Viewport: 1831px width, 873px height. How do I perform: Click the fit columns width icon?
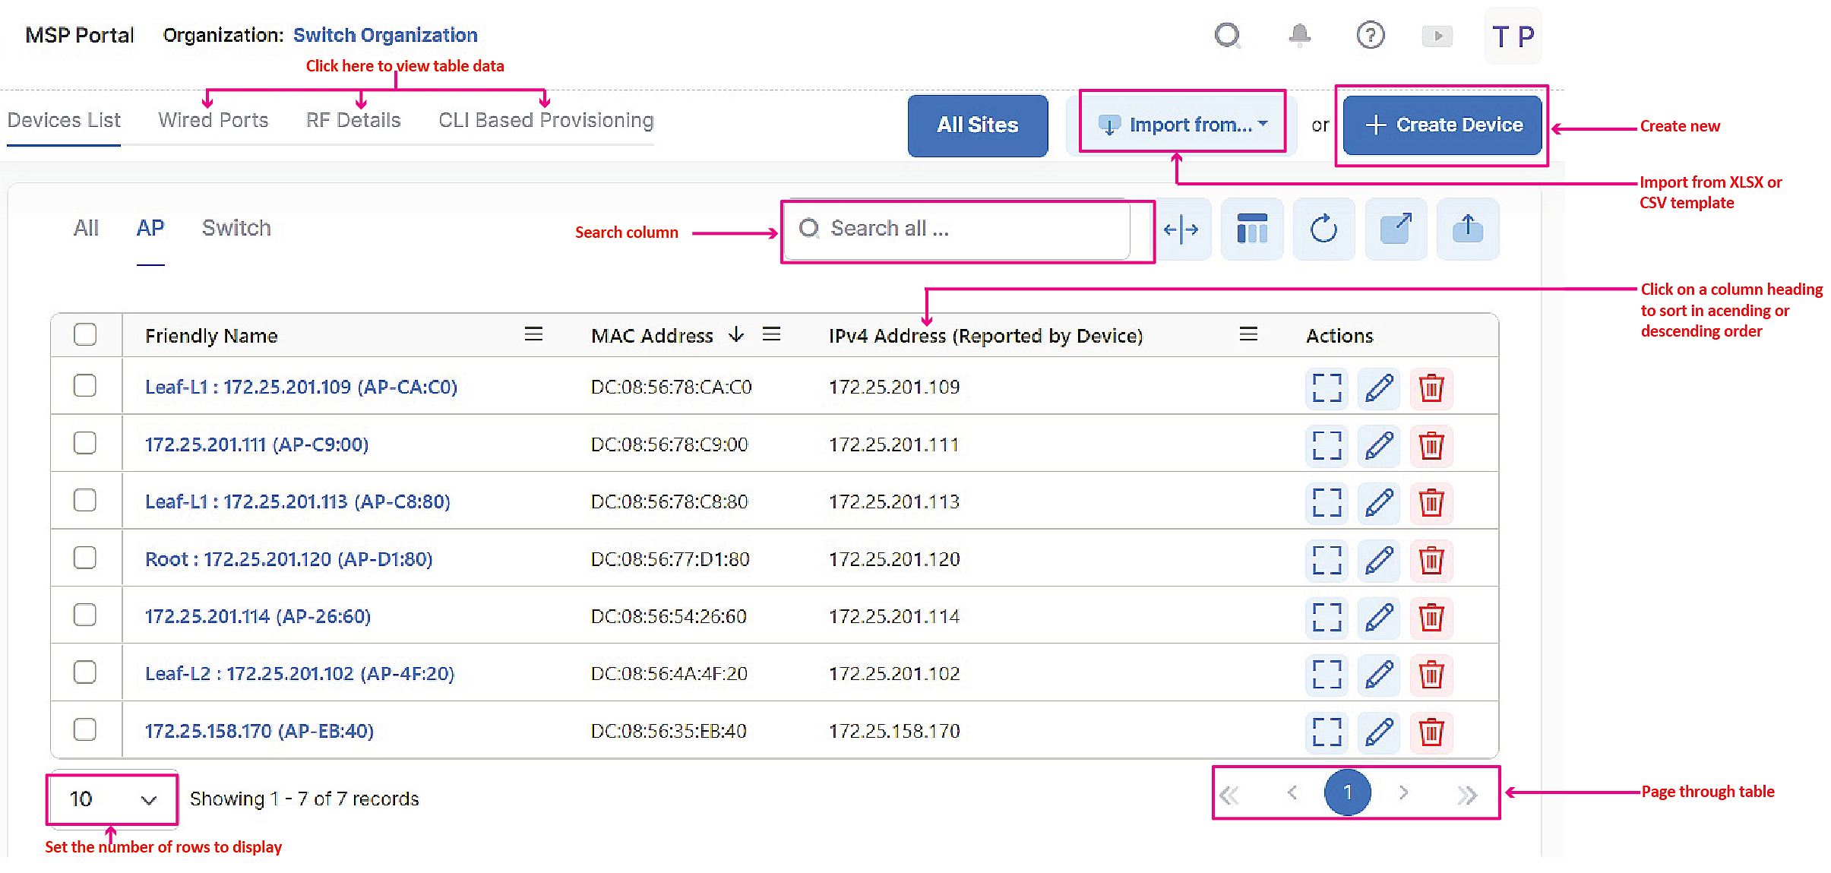1181,229
